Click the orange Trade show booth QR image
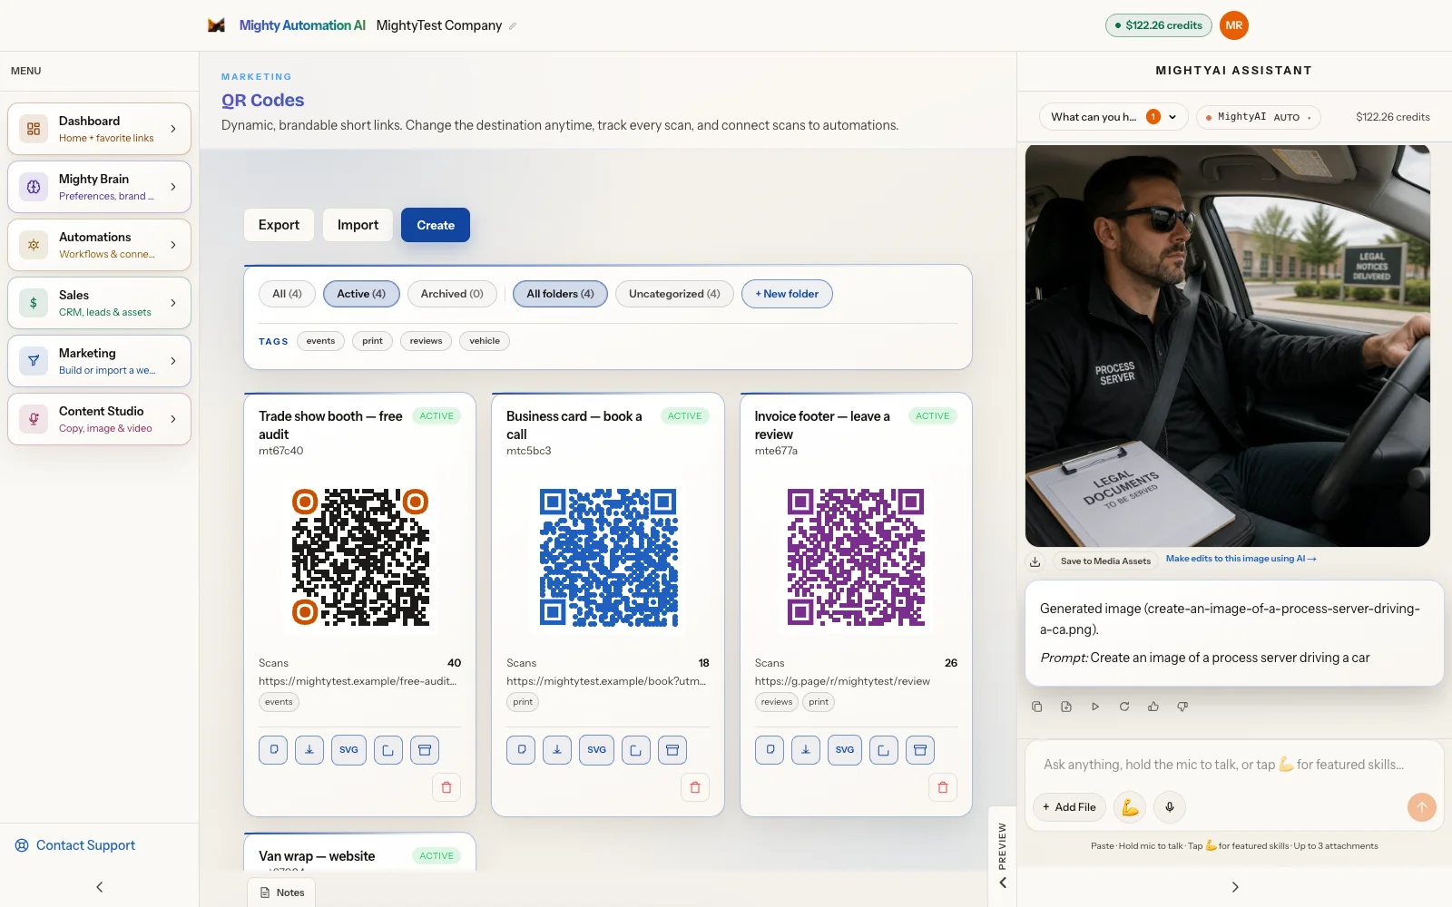Screen dimensions: 1452x907 360,558
